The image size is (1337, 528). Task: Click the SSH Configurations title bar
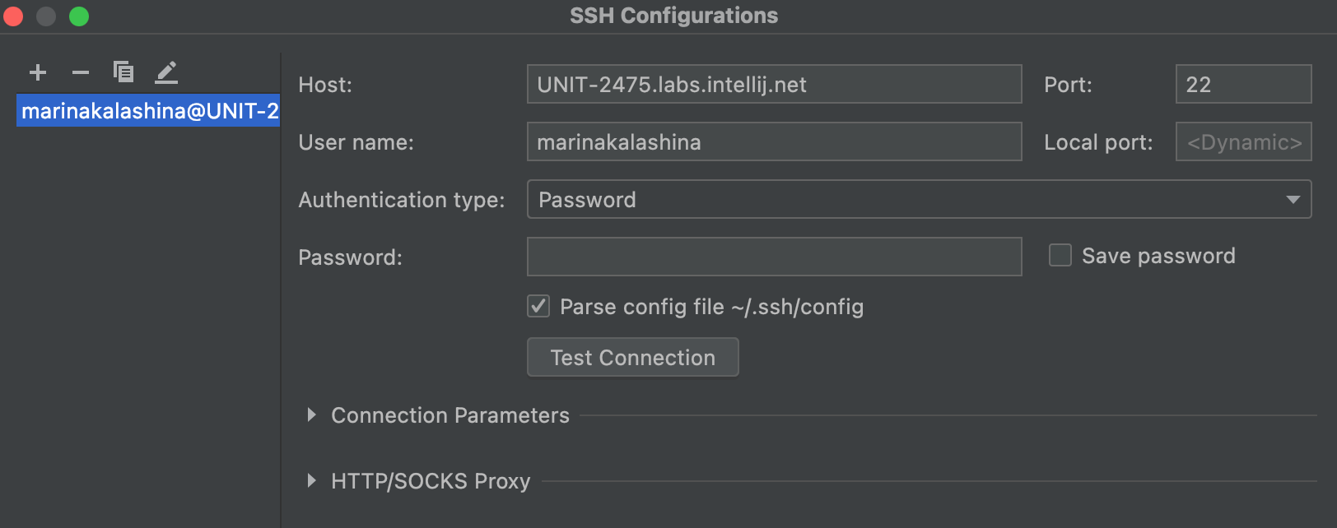673,15
